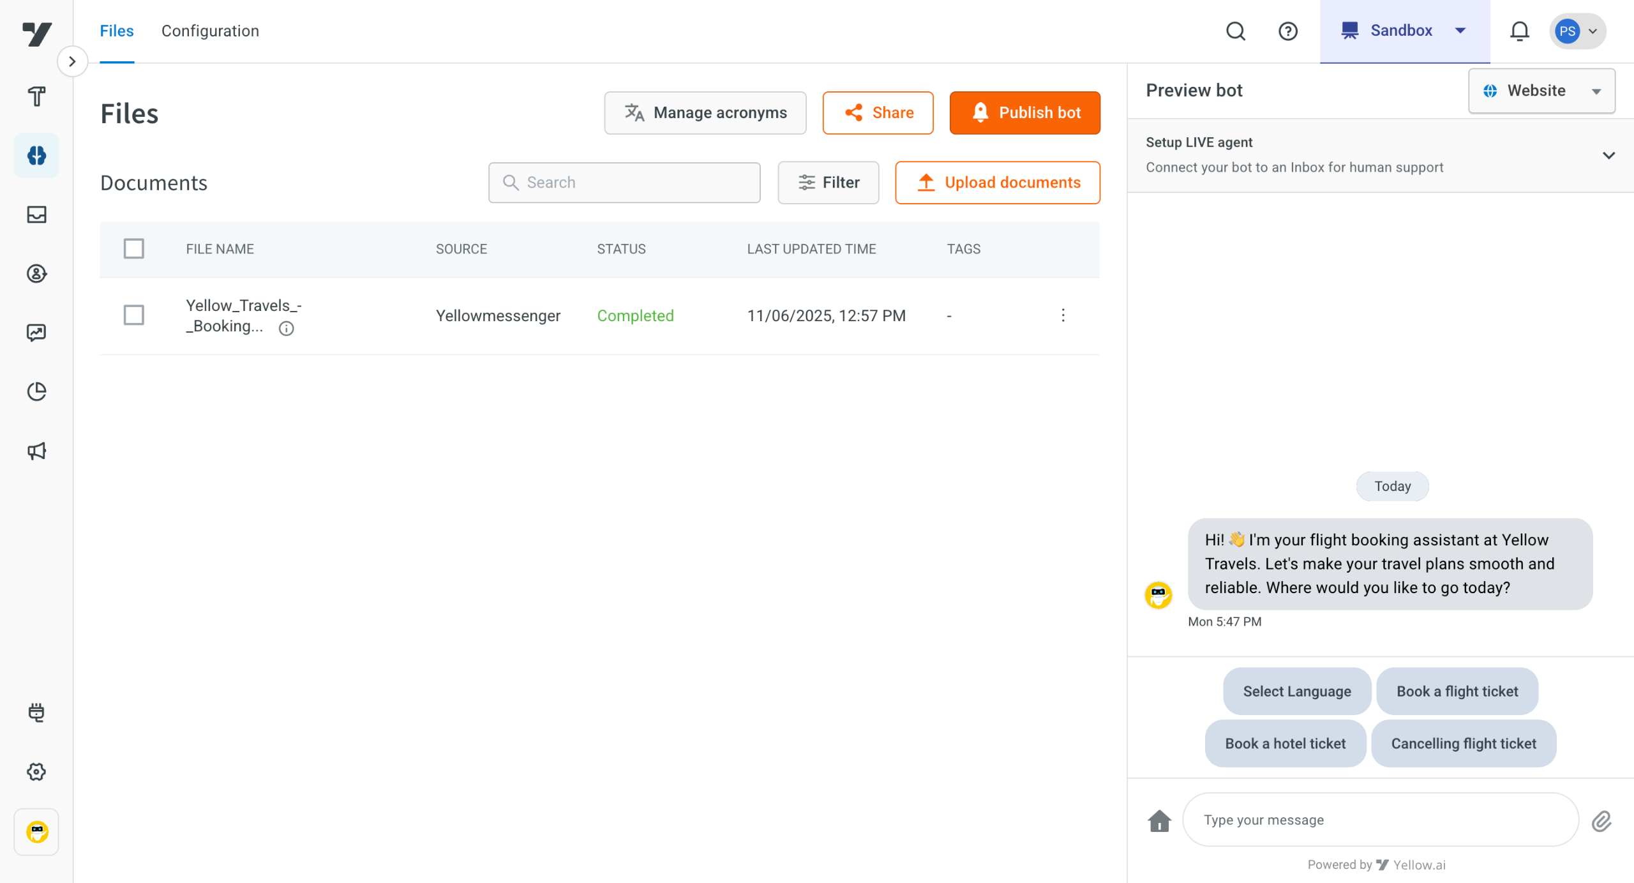Image resolution: width=1634 pixels, height=883 pixels.
Task: Open the notifications bell
Action: (x=1519, y=31)
